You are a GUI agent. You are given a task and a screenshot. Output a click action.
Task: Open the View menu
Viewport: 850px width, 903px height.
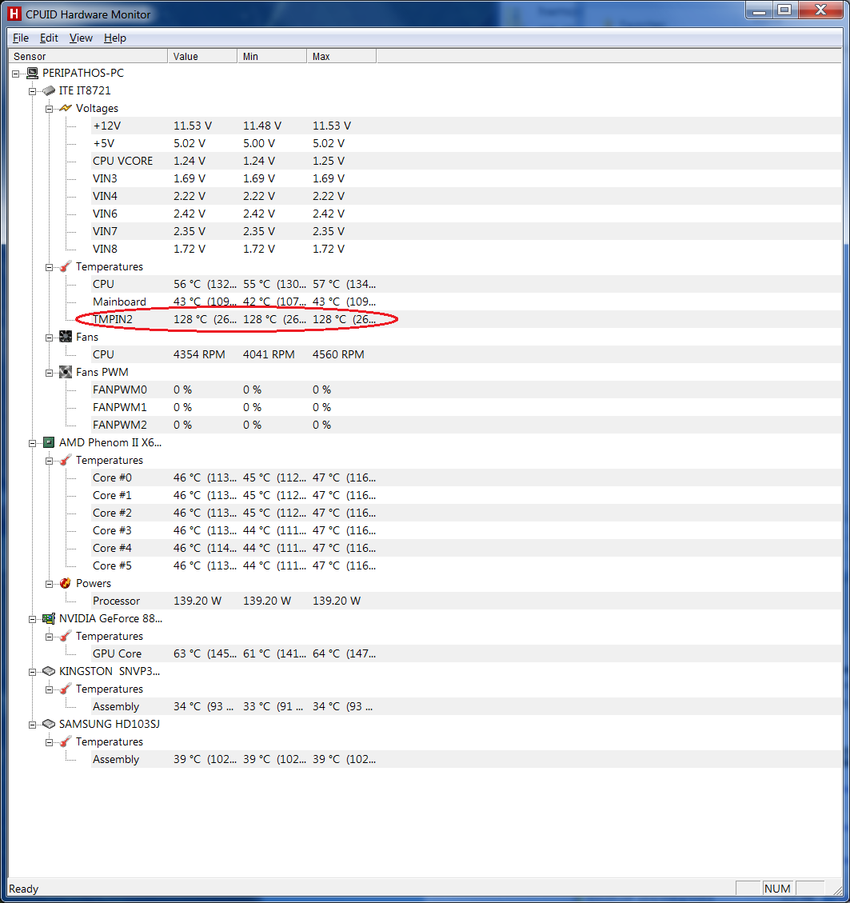point(81,38)
